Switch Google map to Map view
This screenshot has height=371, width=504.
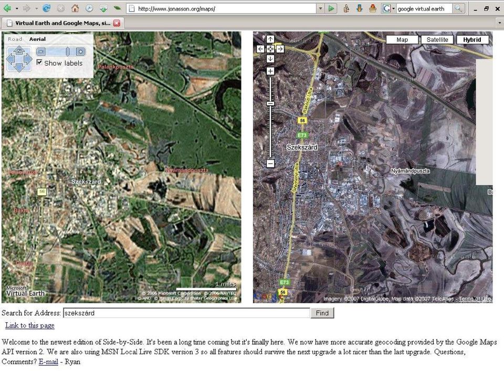point(402,40)
